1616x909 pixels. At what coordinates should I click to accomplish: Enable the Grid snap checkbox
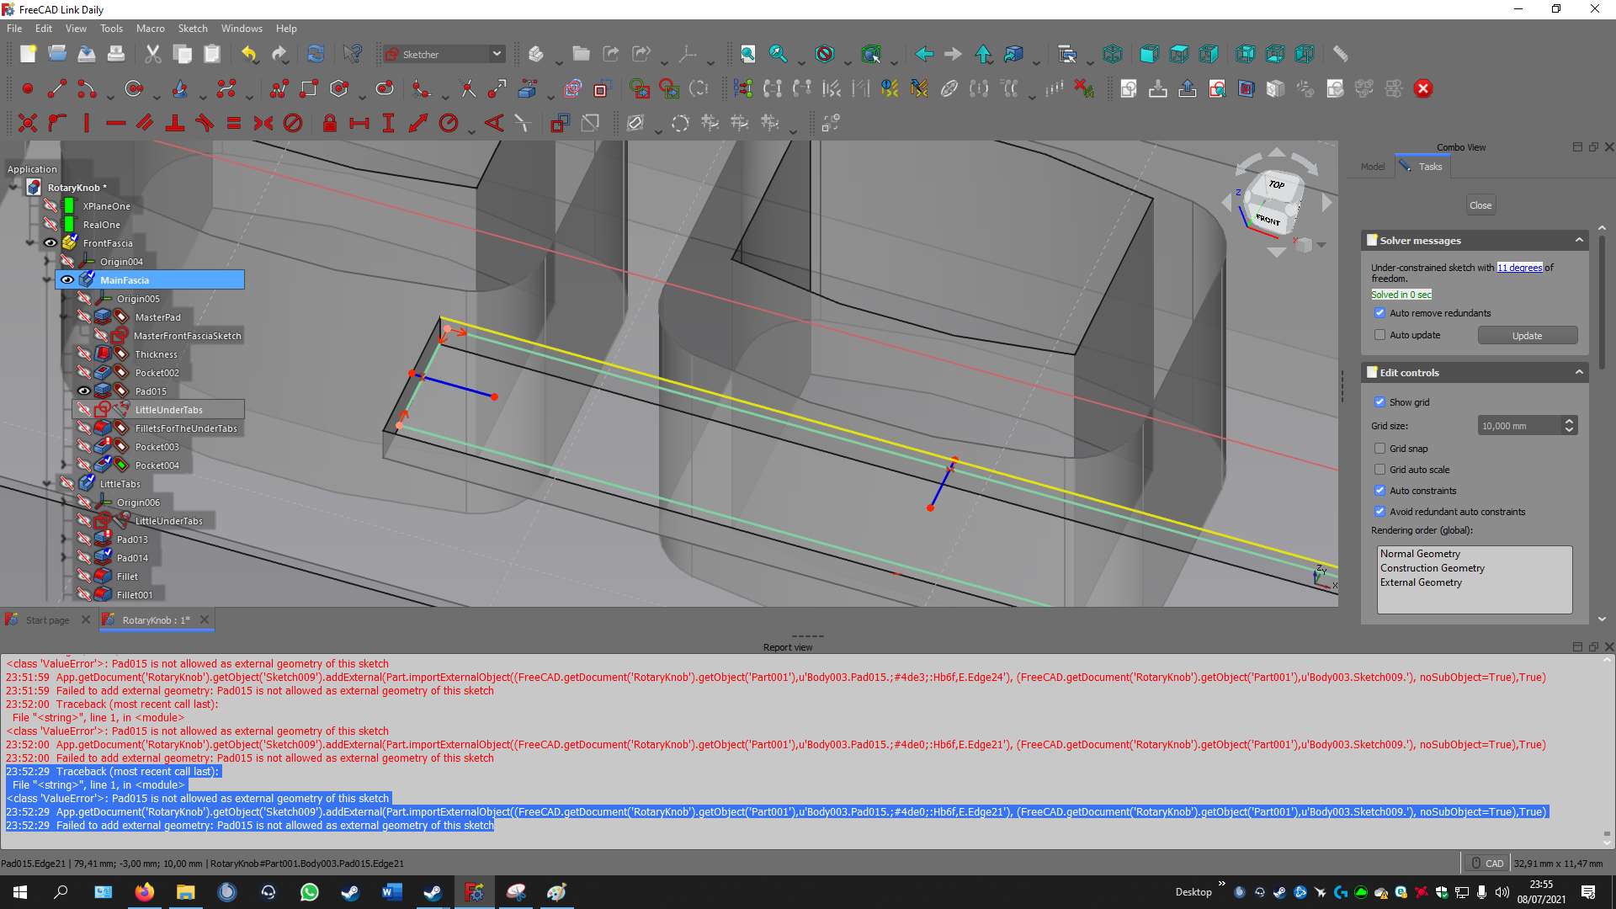1379,449
